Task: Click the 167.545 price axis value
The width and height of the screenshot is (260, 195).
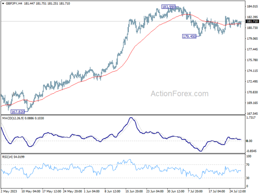Action: [252, 114]
